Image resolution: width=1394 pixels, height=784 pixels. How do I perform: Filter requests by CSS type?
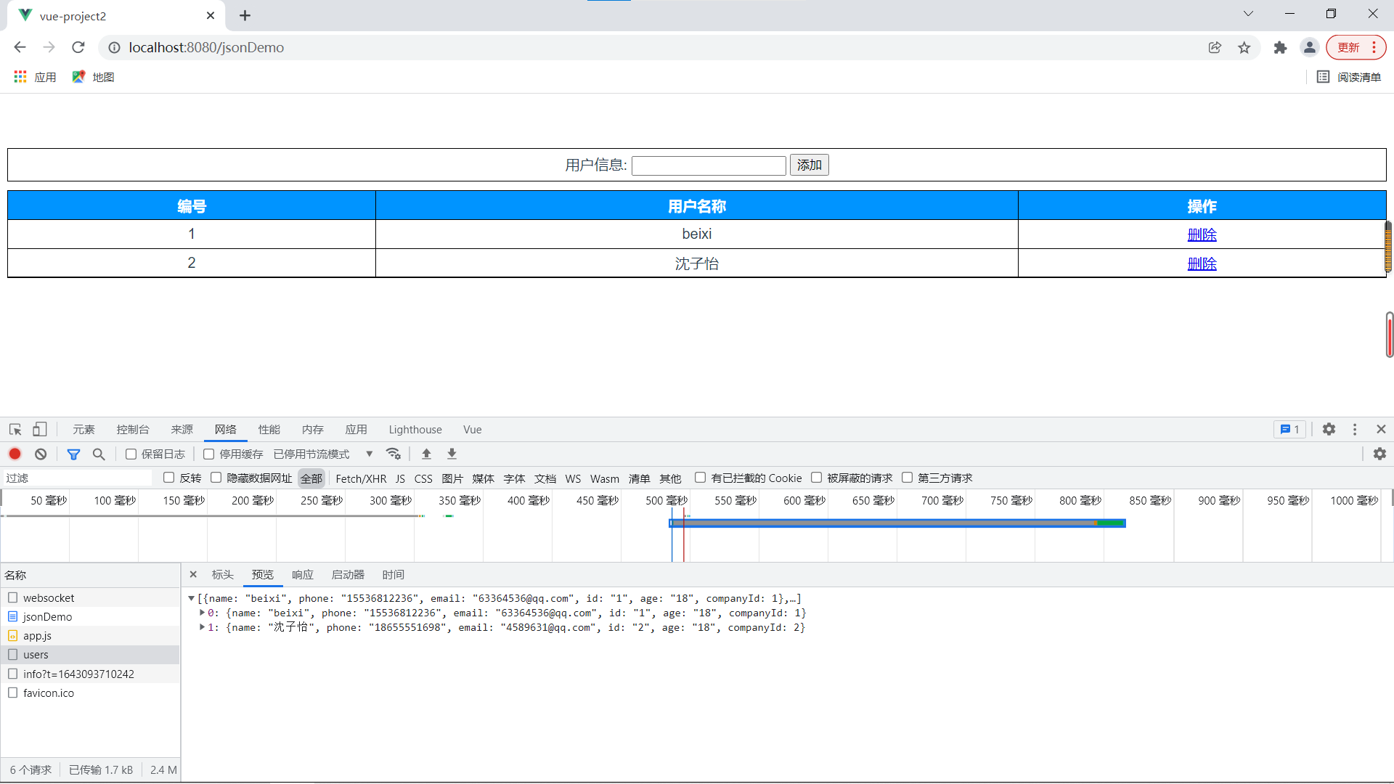[x=423, y=478]
